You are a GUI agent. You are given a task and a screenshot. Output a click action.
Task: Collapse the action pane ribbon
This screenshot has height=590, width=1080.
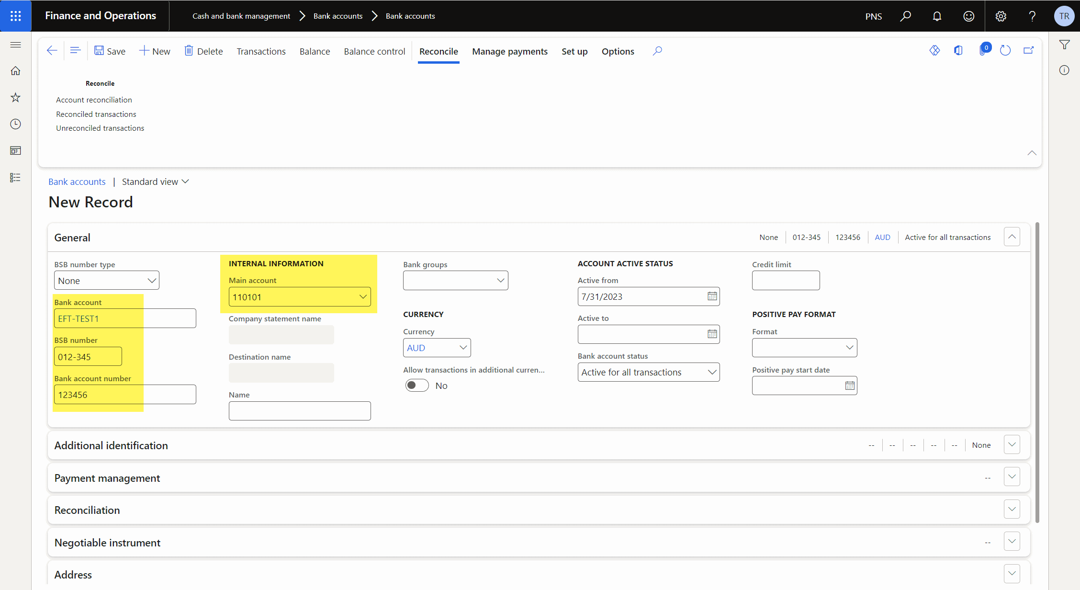click(x=1032, y=153)
